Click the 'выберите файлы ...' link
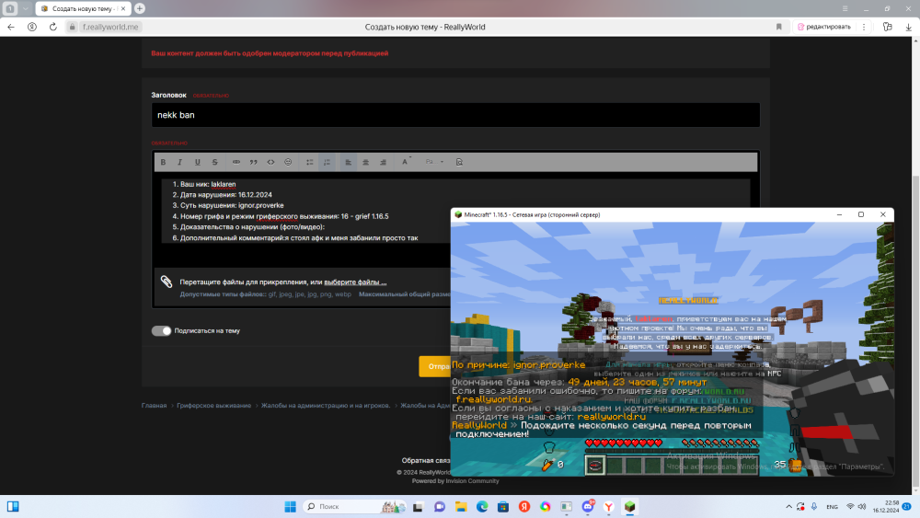Viewport: 920px width, 518px height. click(x=355, y=282)
